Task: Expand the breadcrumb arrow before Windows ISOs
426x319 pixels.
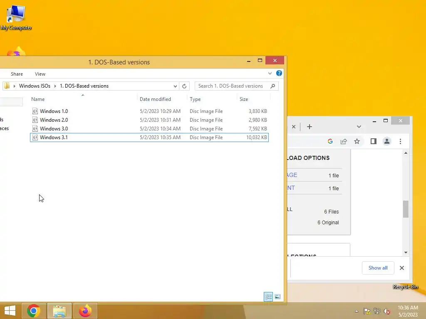Action: click(15, 86)
